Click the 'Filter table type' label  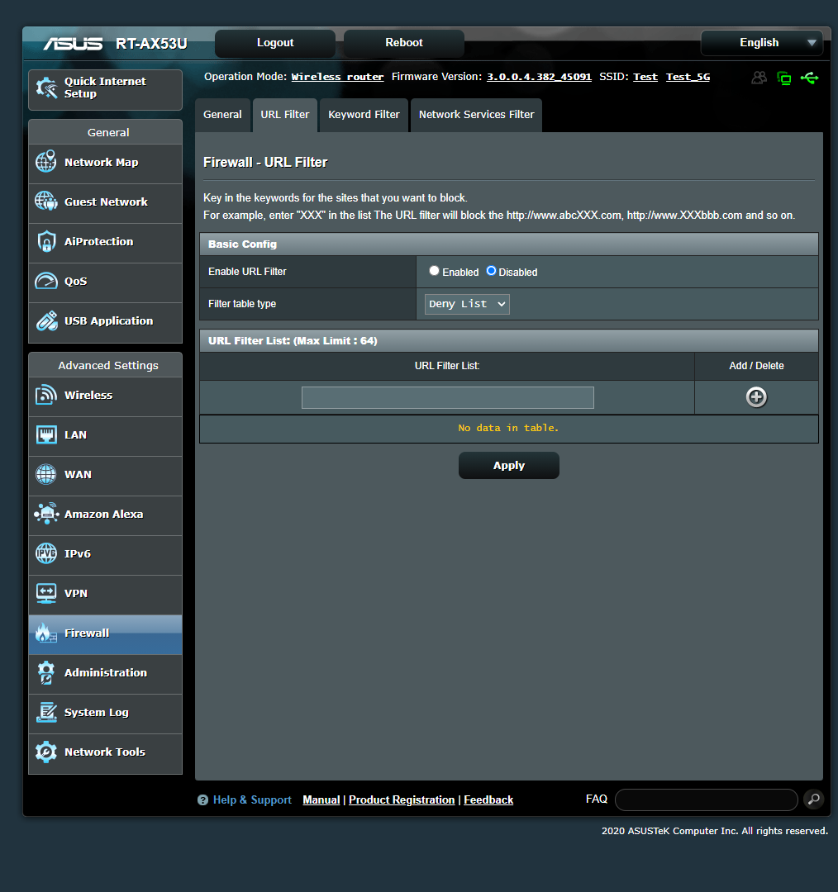click(242, 304)
